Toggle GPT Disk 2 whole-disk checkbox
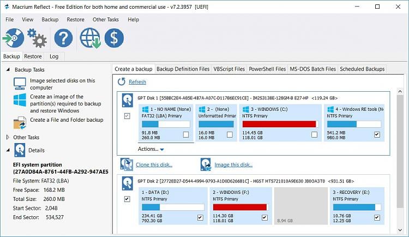Viewport: 409px width, 237px height. click(127, 199)
